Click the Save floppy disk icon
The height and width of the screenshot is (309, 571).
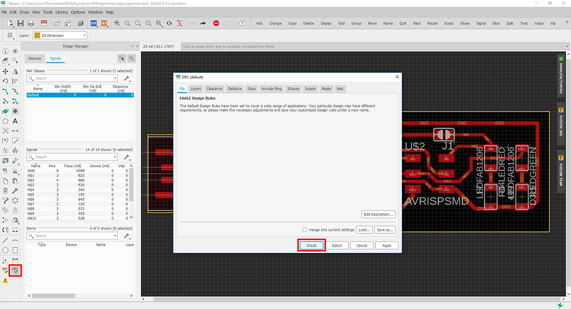20,23
